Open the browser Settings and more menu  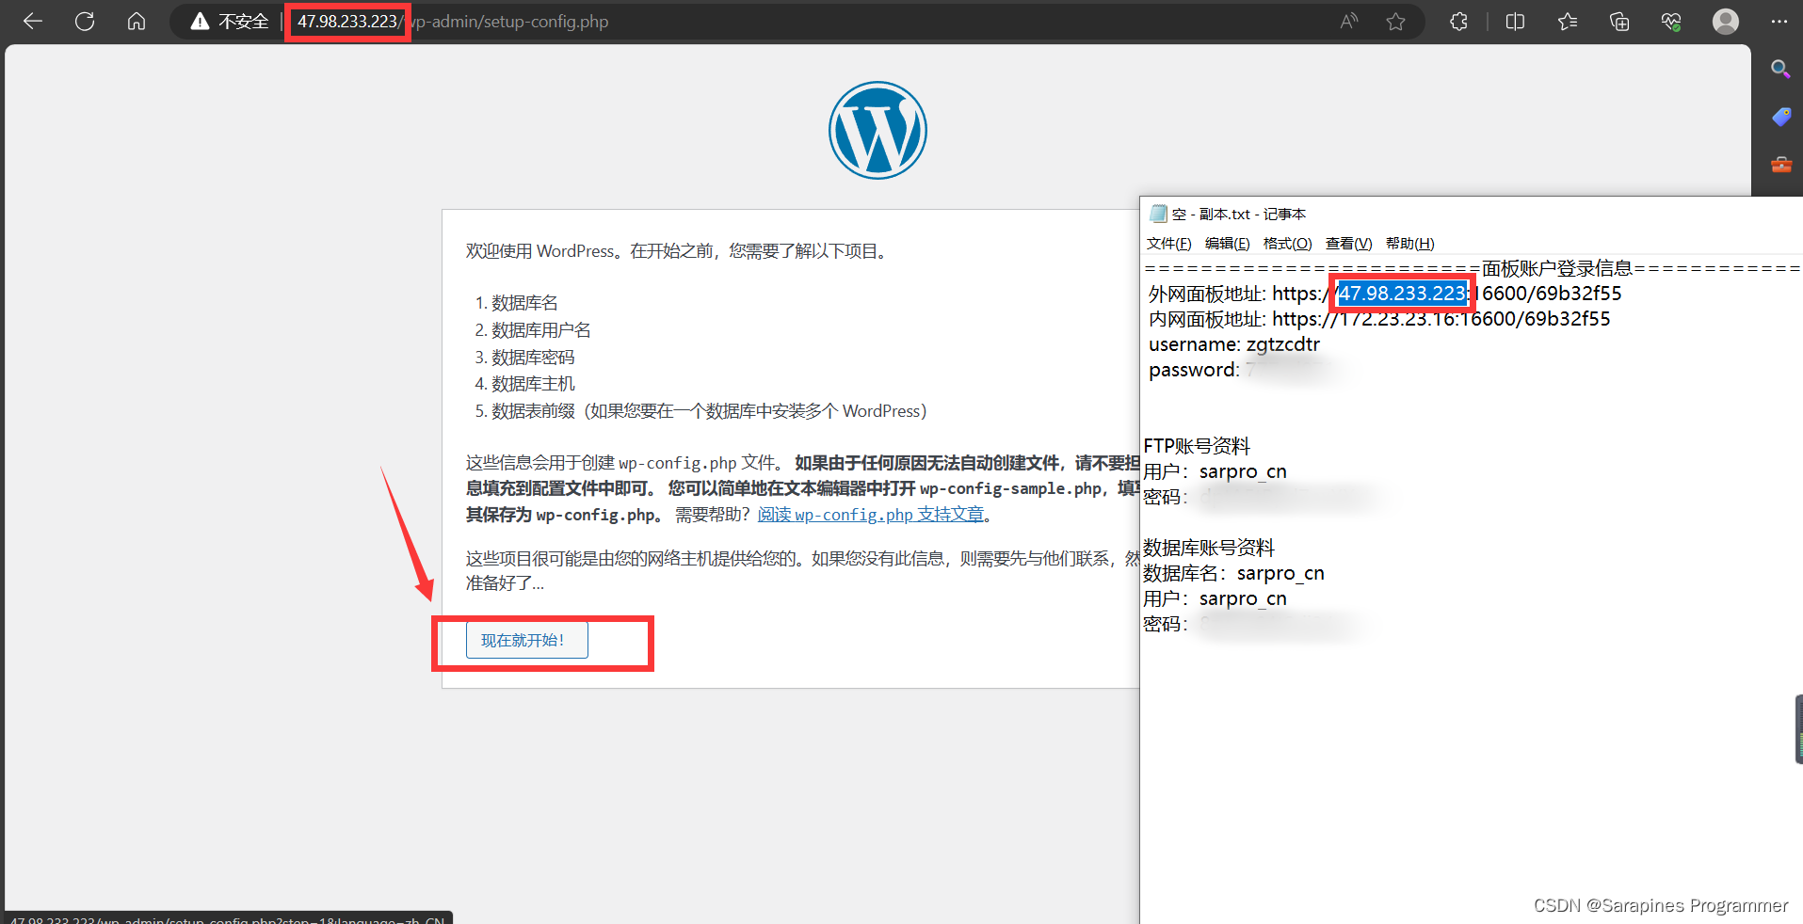tap(1779, 22)
